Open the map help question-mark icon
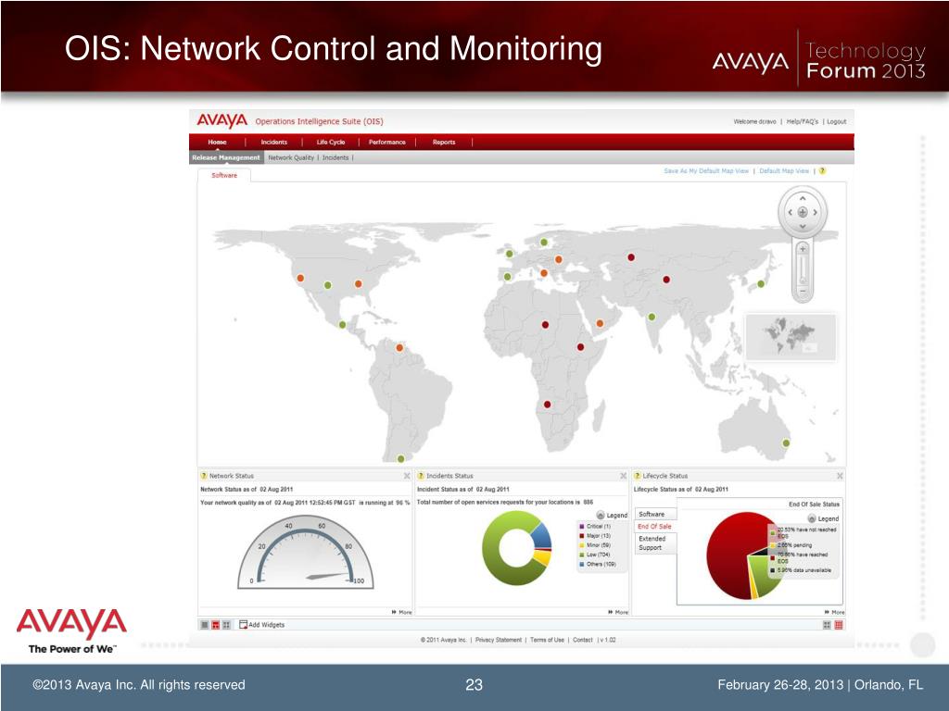Viewport: 949px width, 711px height. 823,171
